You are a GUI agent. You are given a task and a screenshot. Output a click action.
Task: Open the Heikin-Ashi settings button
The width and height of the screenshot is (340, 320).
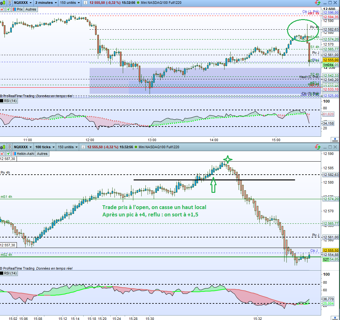point(23,154)
